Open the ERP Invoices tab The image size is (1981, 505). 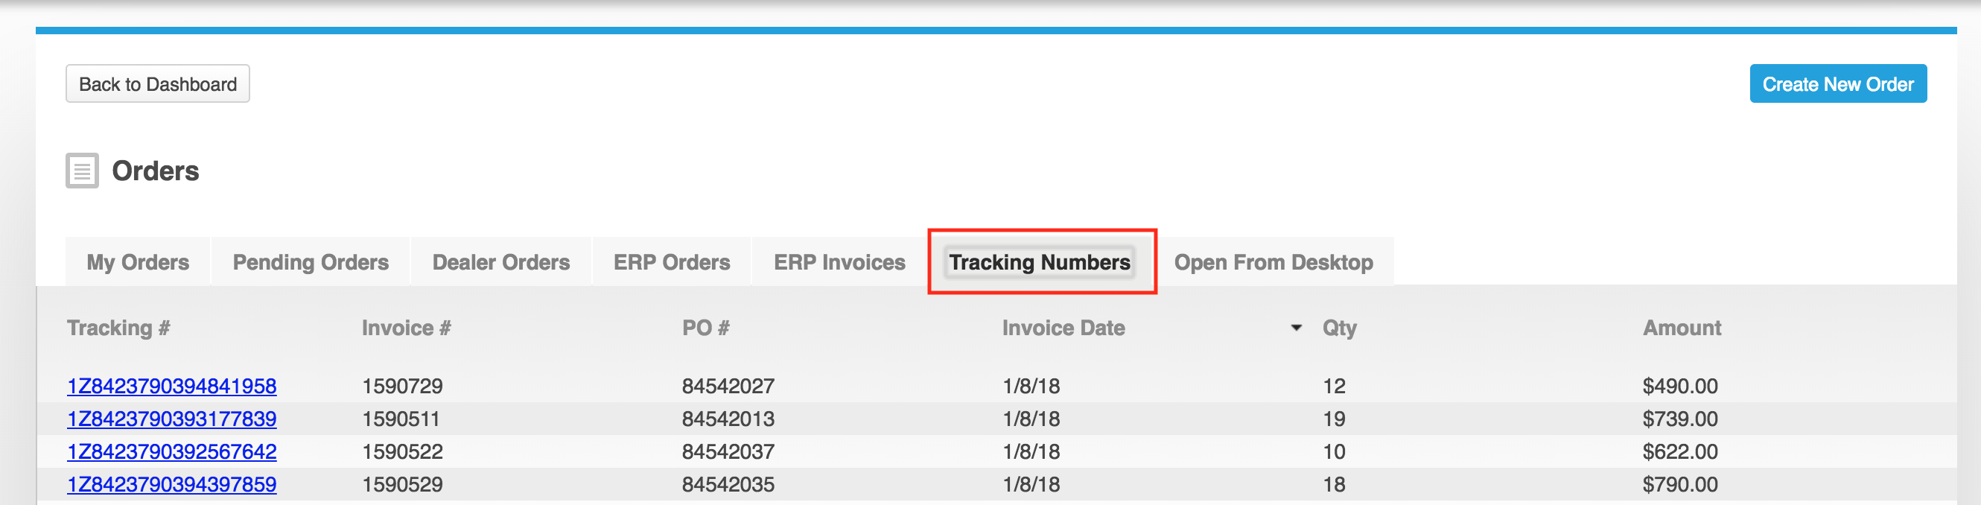[x=839, y=262]
